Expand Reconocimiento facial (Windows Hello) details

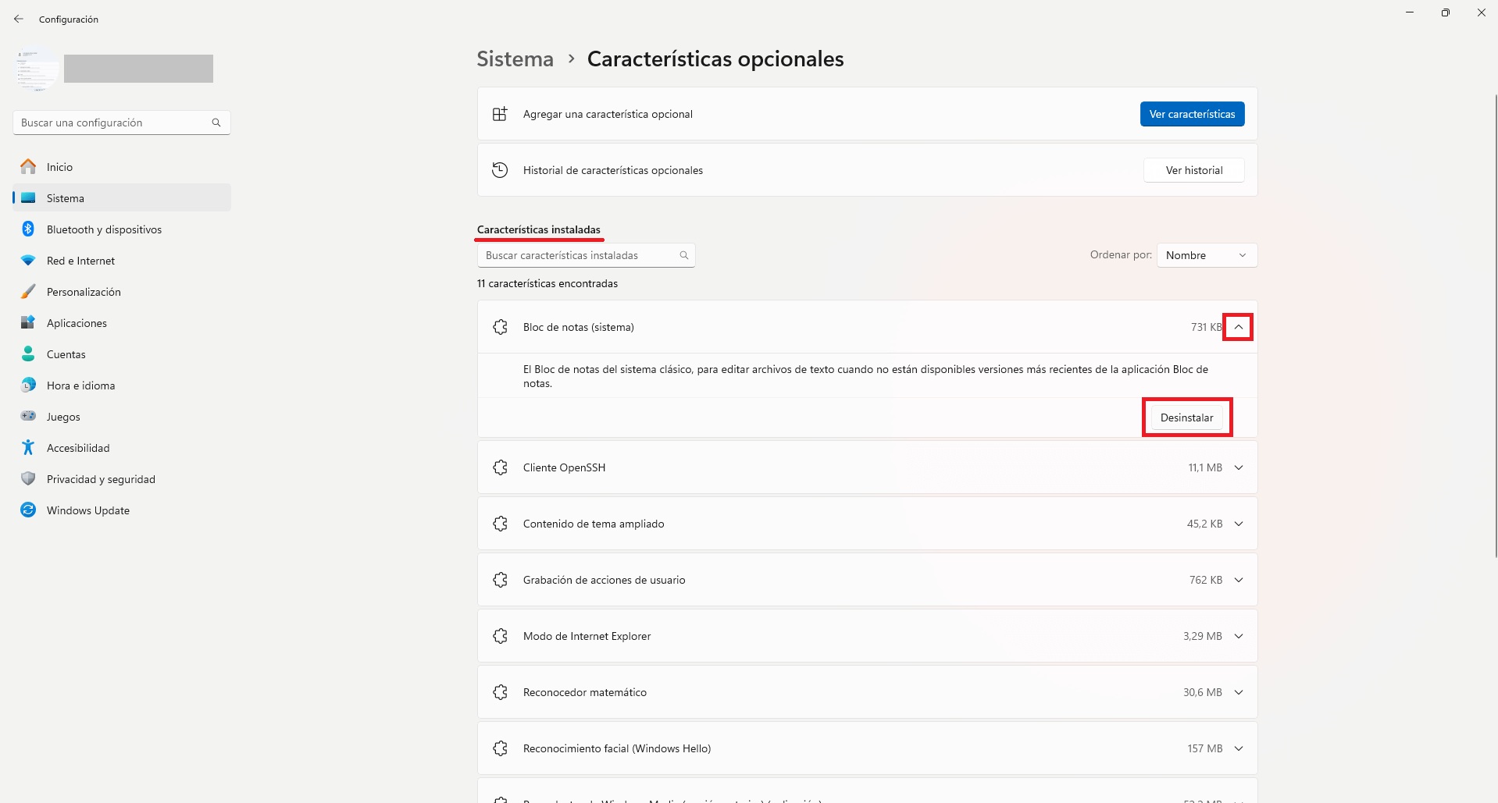pos(1239,748)
